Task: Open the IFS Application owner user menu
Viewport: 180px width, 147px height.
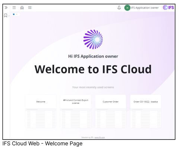Action: point(145,8)
